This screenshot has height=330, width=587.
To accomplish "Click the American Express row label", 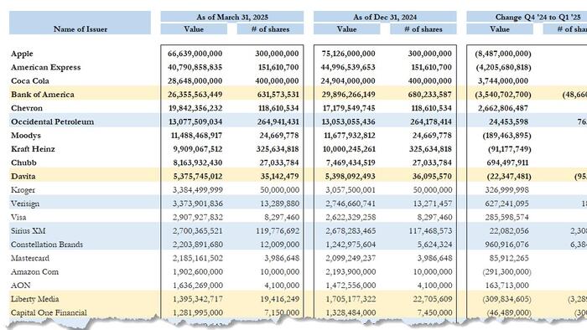I will (45, 67).
